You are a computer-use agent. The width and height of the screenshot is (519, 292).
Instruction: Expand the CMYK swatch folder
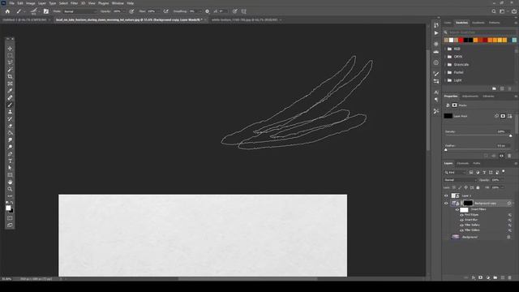click(445, 57)
